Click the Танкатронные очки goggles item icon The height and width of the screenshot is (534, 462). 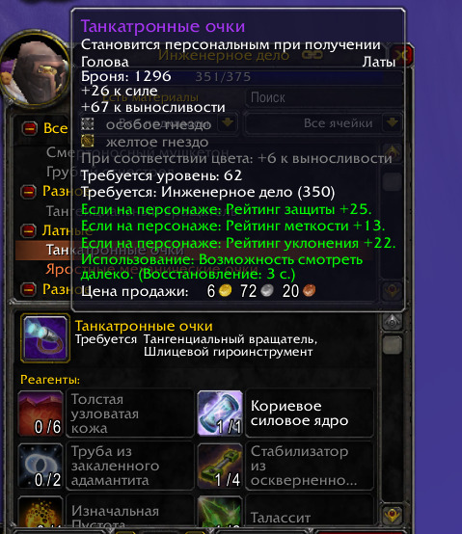[45, 337]
